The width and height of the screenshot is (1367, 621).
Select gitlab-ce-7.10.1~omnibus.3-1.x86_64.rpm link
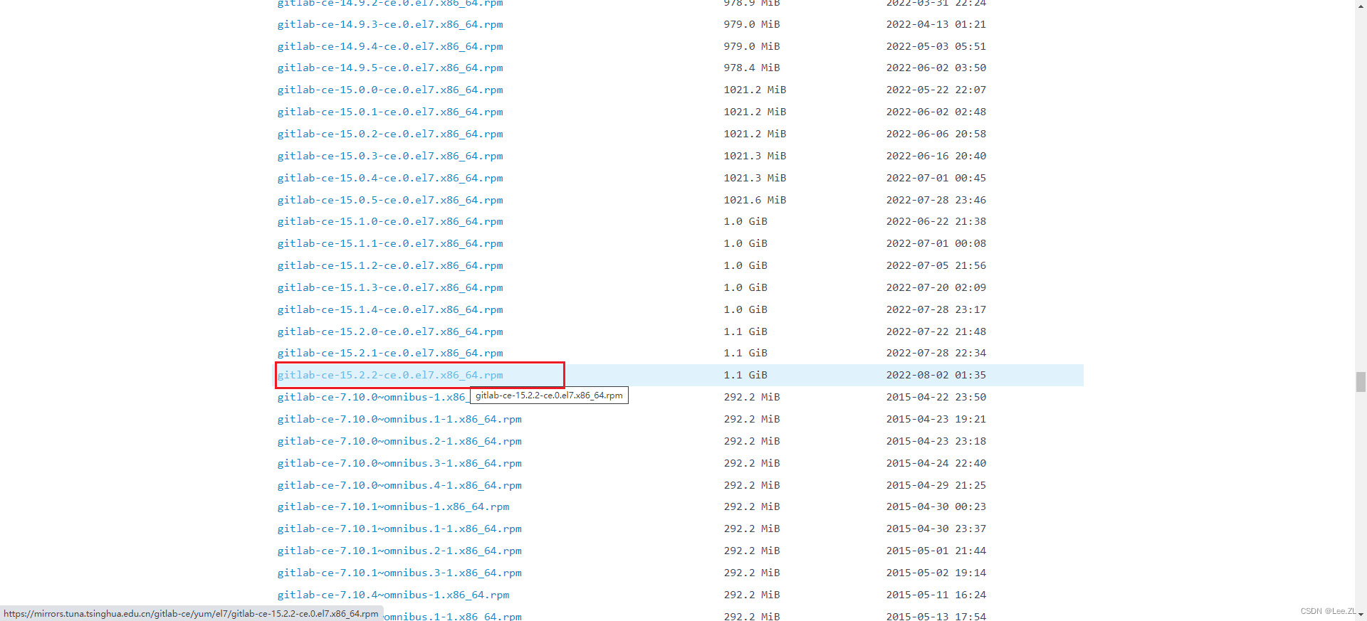tap(399, 573)
